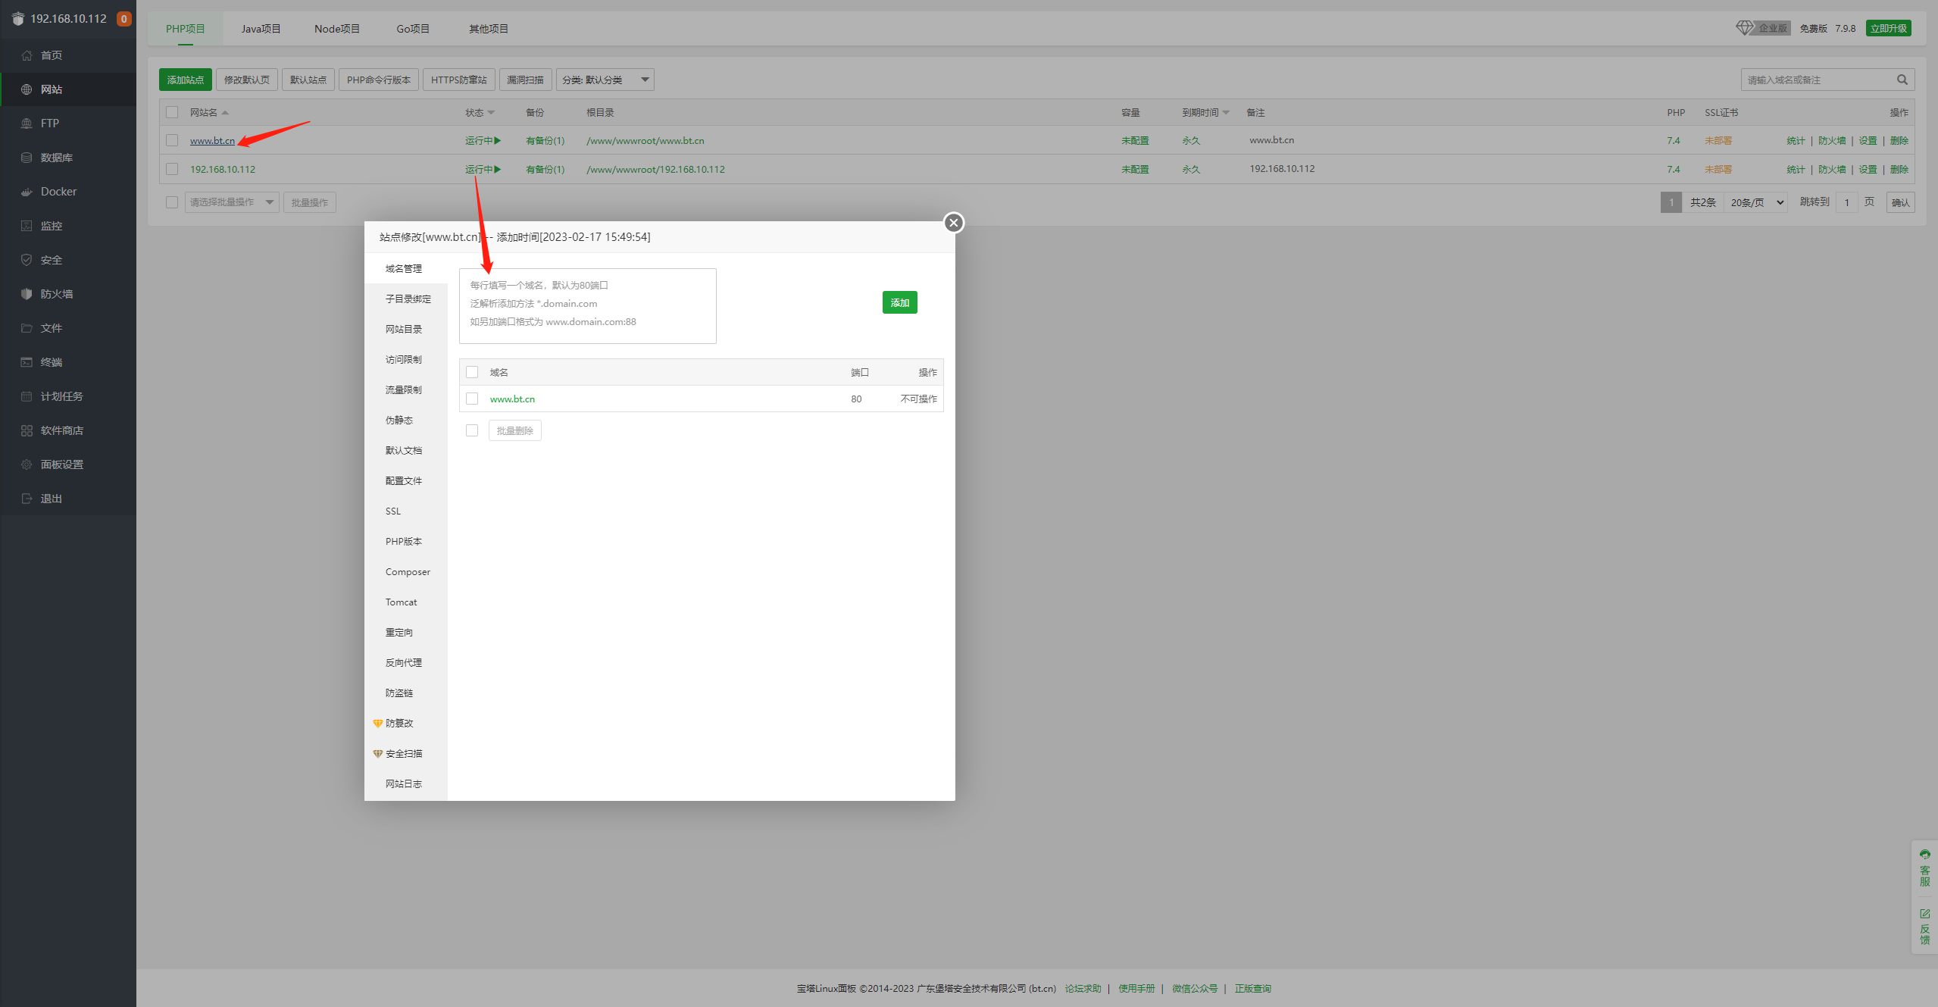The width and height of the screenshot is (1938, 1007).
Task: Open the 分类: 默认分类 dropdown
Action: [605, 80]
